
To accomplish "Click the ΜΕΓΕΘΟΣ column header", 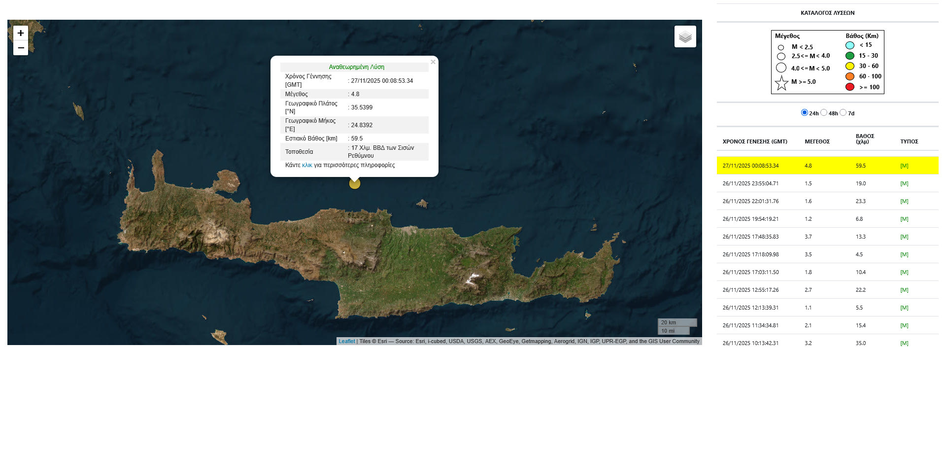I will click(x=817, y=141).
